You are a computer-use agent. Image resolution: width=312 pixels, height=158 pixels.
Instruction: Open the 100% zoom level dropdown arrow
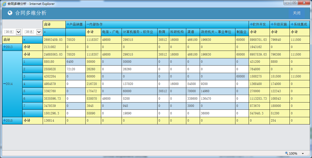(x=303, y=154)
